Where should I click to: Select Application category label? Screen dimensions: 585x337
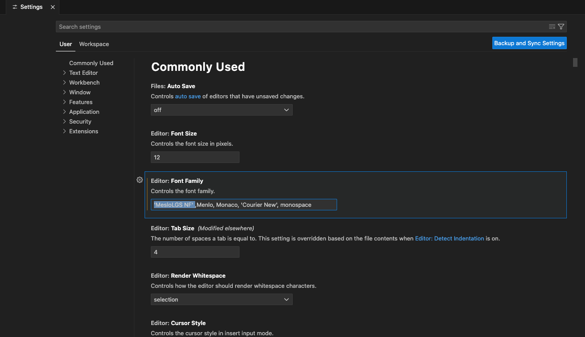coord(84,112)
